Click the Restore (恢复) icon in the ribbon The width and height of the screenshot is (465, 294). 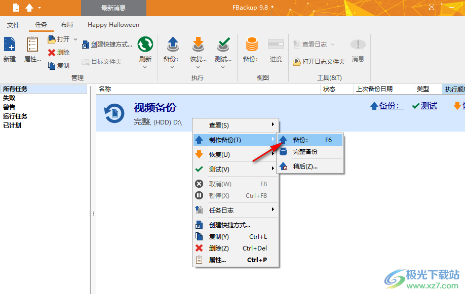198,44
